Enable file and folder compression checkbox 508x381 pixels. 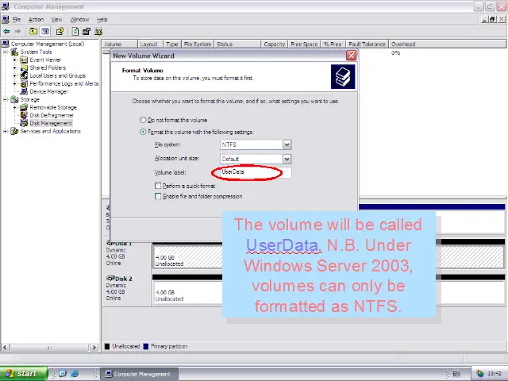[x=158, y=196]
